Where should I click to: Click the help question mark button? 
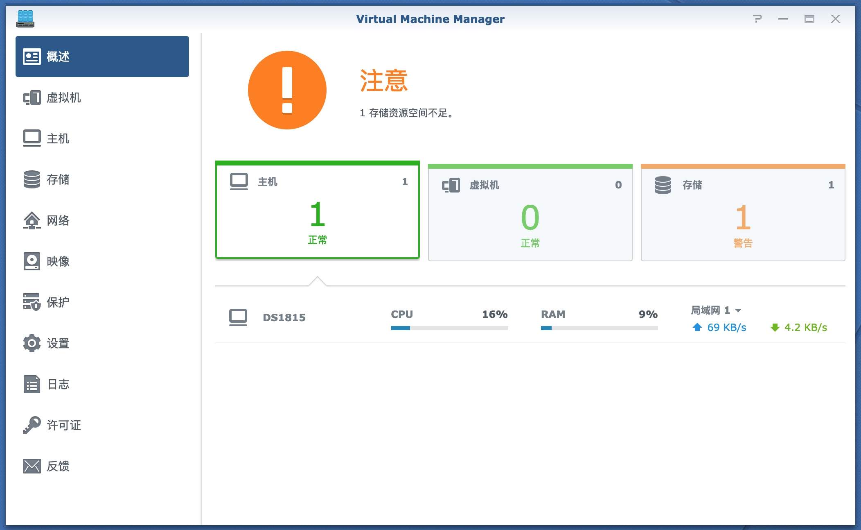pyautogui.click(x=757, y=19)
